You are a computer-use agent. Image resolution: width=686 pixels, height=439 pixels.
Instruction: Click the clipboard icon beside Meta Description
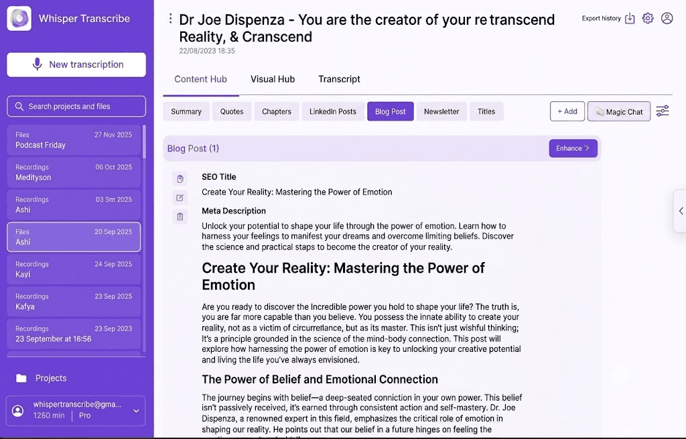180,216
